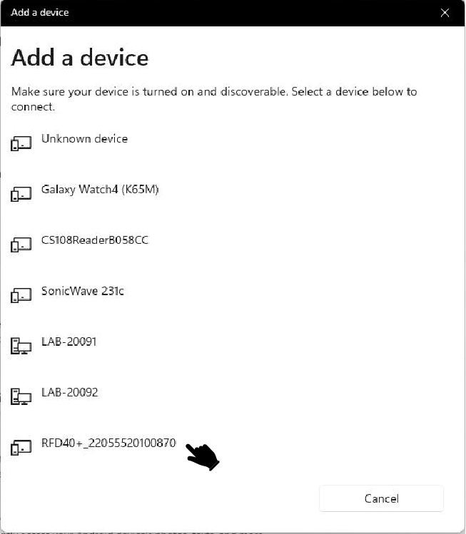Click the discoverable instruction text
The image size is (466, 534).
coord(214,99)
